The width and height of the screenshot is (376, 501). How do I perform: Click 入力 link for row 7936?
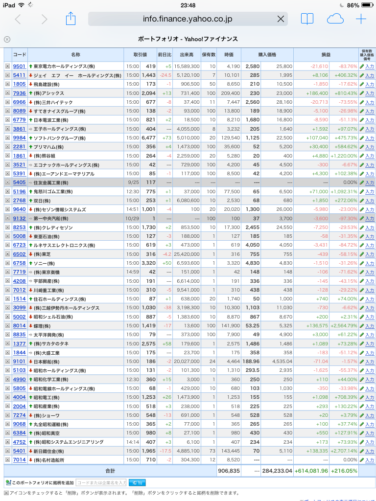(x=370, y=93)
